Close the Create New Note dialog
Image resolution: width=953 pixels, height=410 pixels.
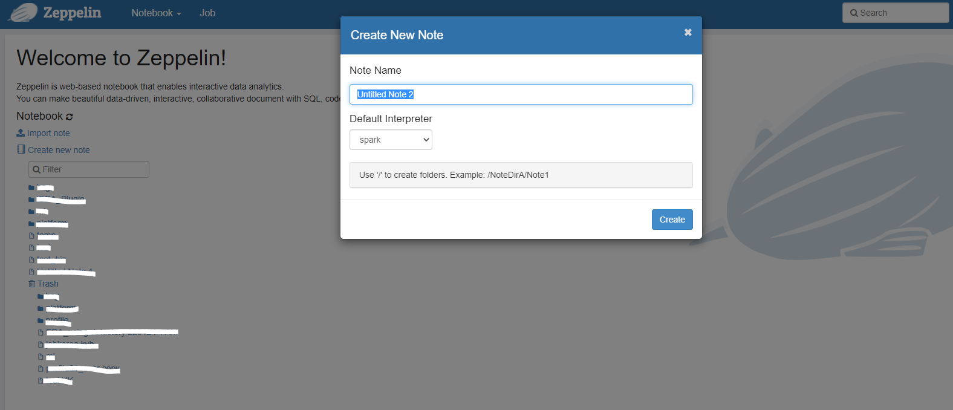(x=688, y=32)
